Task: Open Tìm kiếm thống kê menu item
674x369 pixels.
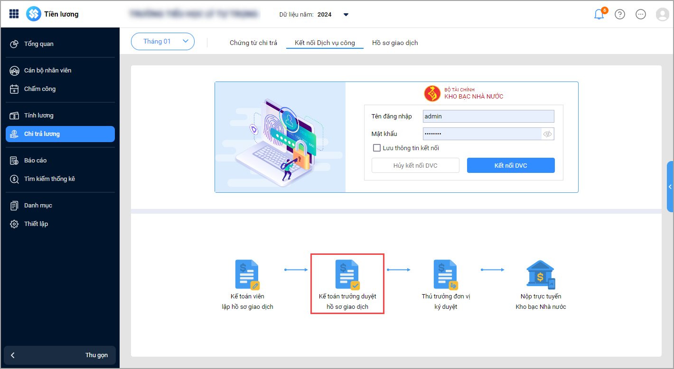Action: [60, 179]
